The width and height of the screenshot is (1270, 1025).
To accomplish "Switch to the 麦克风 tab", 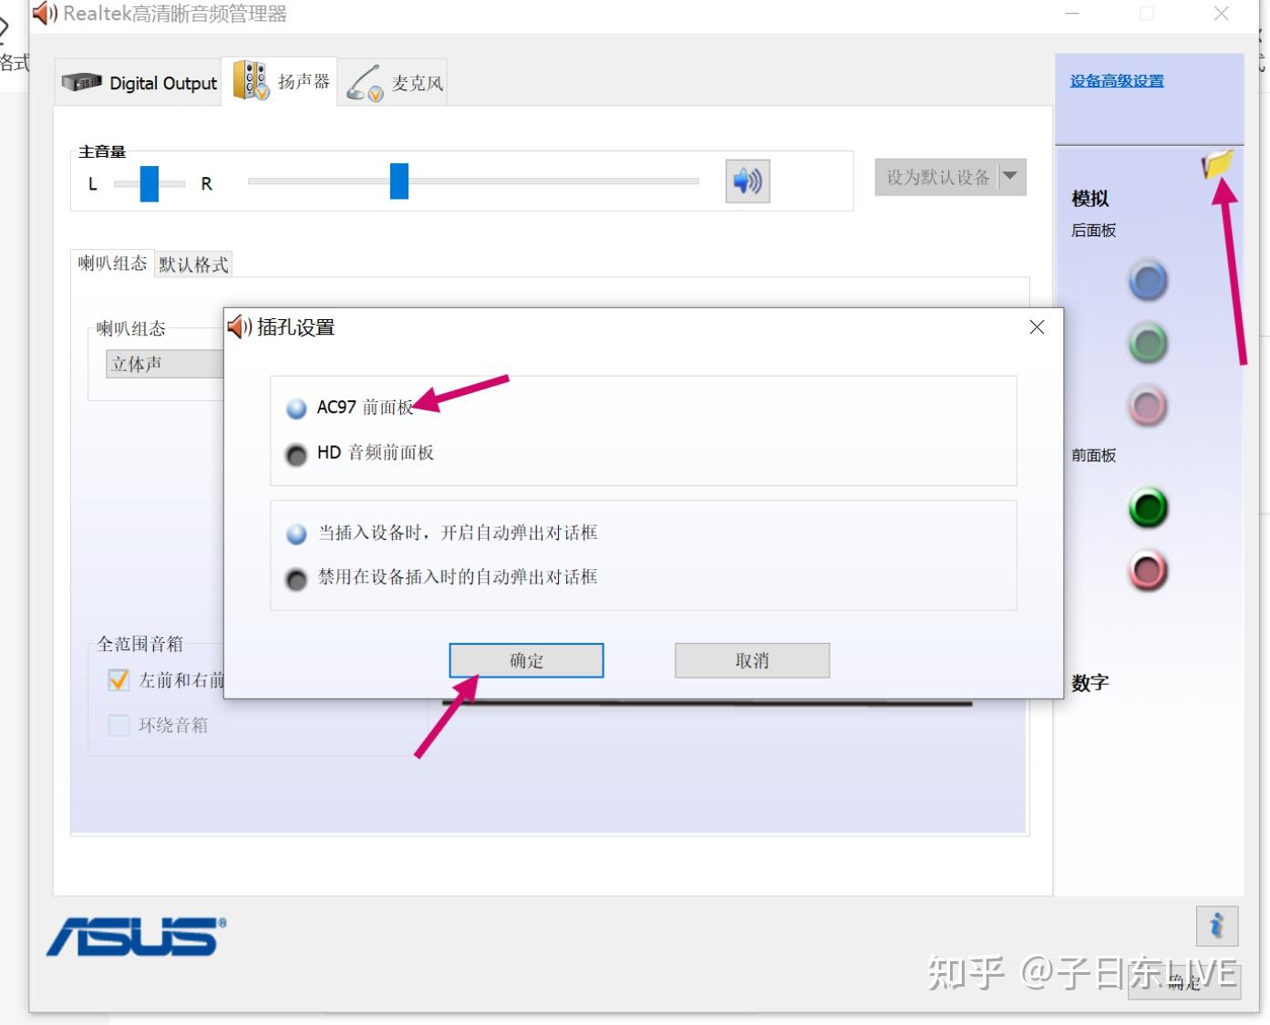I will point(393,83).
